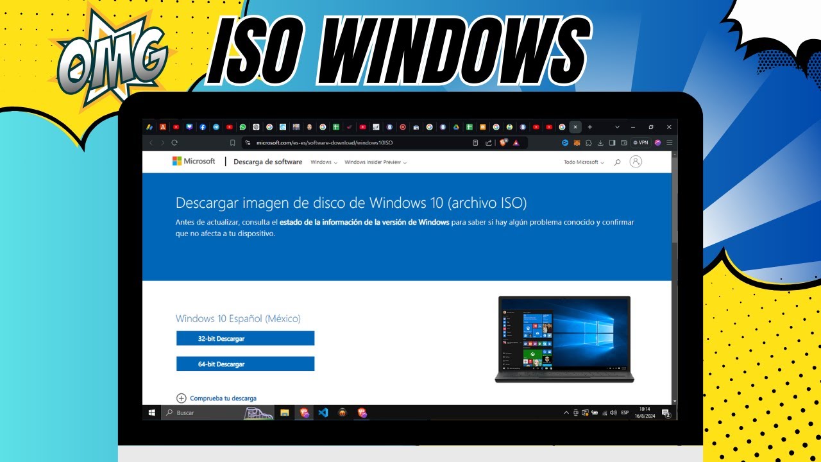821x462 pixels.
Task: Show the browser downloads panel
Action: (600, 142)
